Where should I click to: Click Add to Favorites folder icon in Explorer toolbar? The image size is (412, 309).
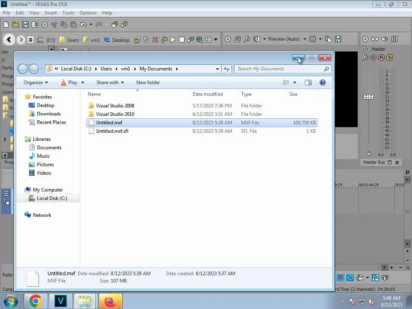164,40
